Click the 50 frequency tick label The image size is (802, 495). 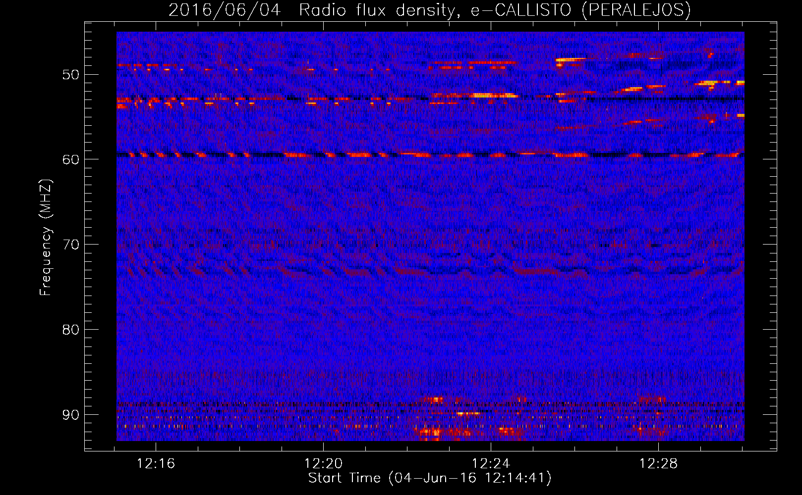coord(70,75)
